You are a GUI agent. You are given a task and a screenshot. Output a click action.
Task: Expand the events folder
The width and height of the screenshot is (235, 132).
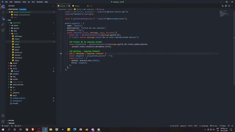15,63
